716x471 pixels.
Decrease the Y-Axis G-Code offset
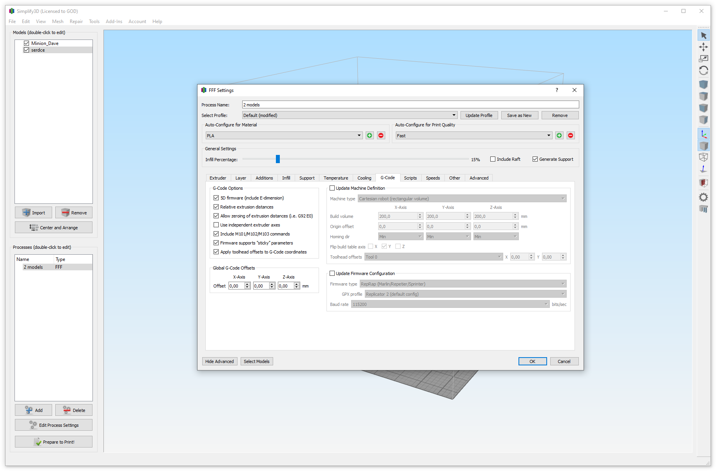[x=272, y=288]
